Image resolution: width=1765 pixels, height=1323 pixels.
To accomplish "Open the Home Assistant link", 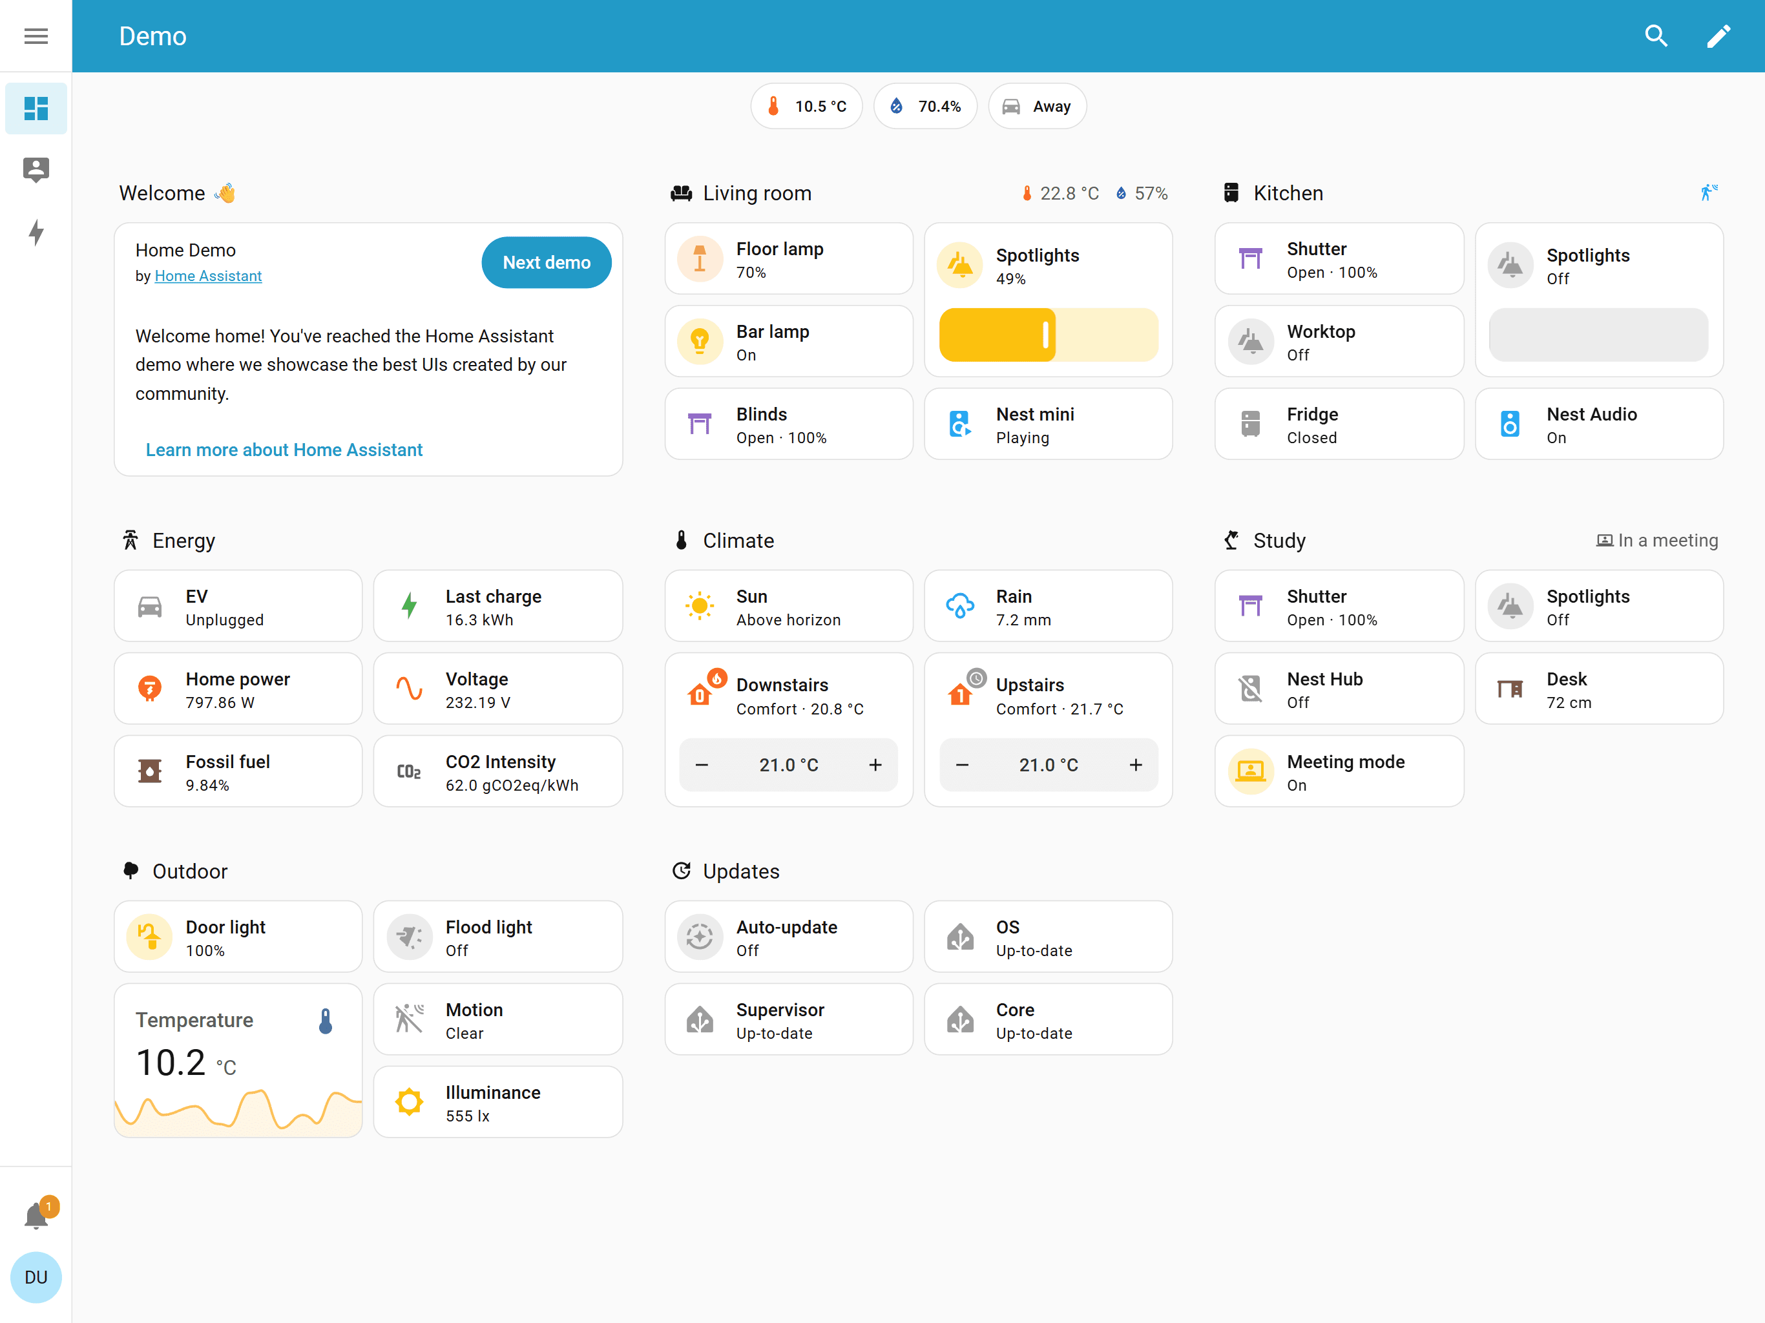I will (208, 276).
